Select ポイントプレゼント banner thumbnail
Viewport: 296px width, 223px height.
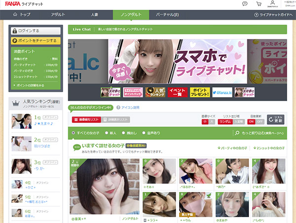click(200, 92)
